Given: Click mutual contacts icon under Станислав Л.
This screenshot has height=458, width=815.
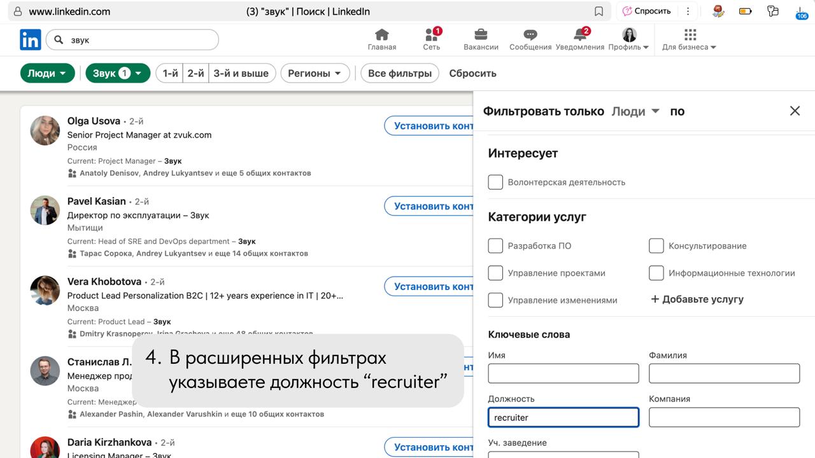Looking at the screenshot, I should (72, 414).
